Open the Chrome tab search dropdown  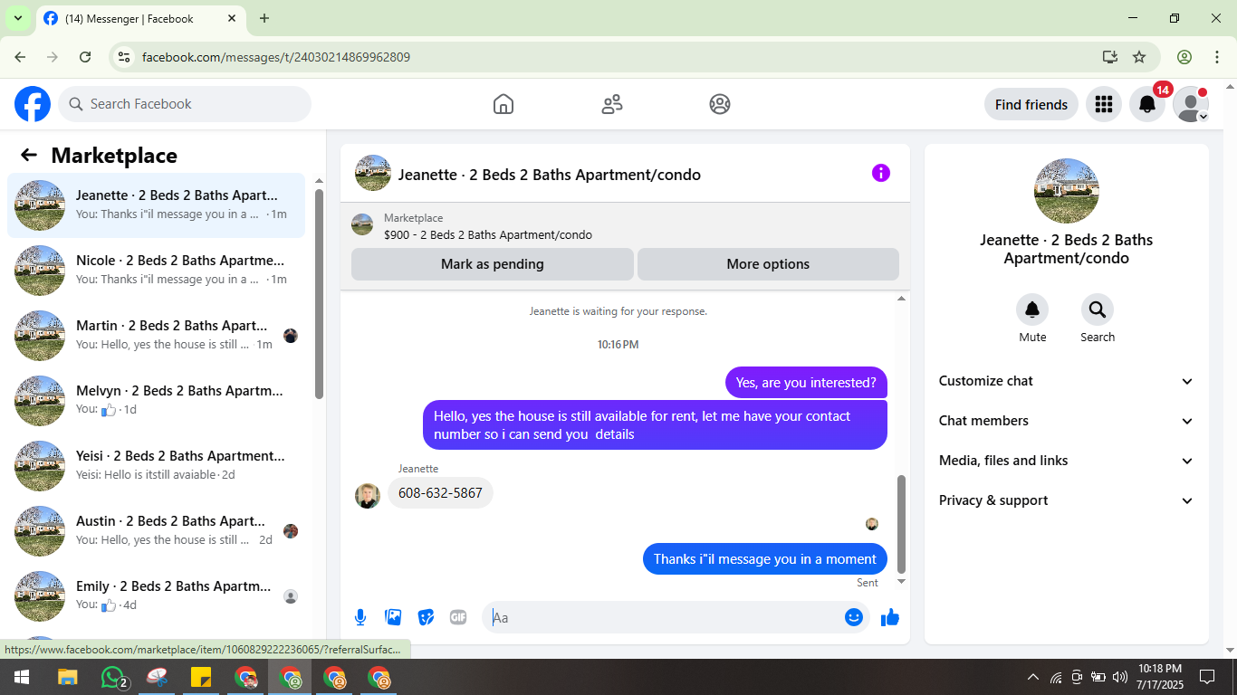[x=17, y=18]
